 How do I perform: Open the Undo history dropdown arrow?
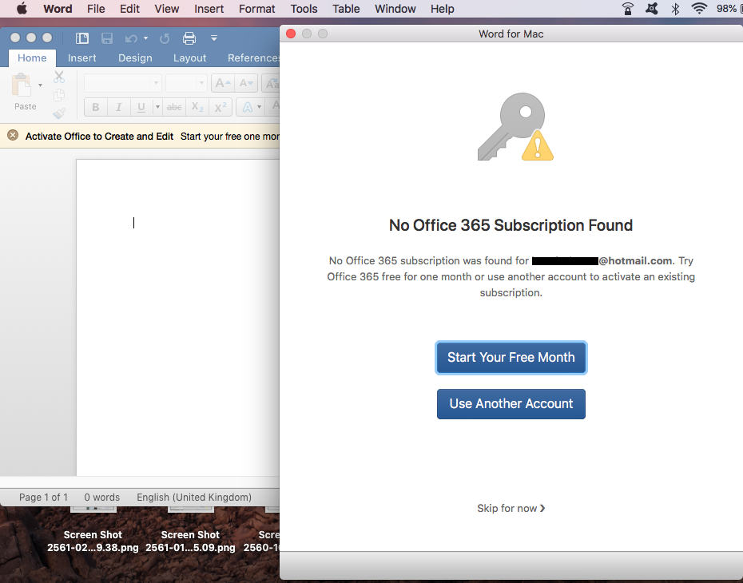(145, 38)
